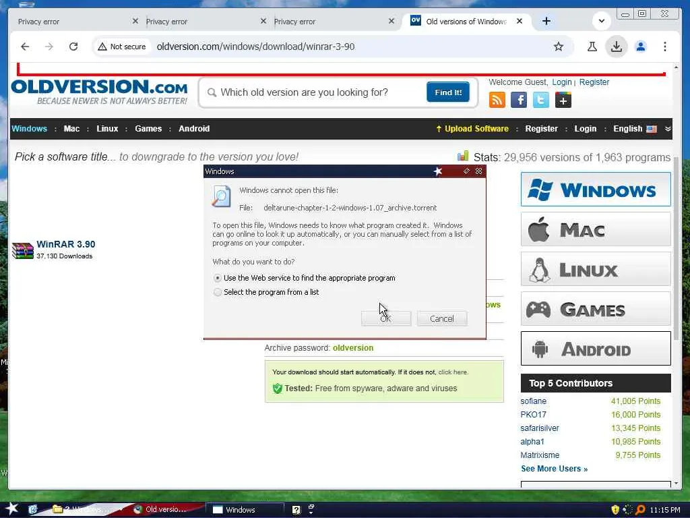Image resolution: width=690 pixels, height=518 pixels.
Task: Reload the oldversion.com page
Action: [x=73, y=47]
